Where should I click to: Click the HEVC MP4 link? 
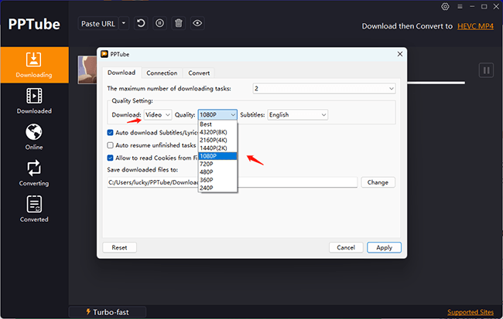tap(475, 26)
